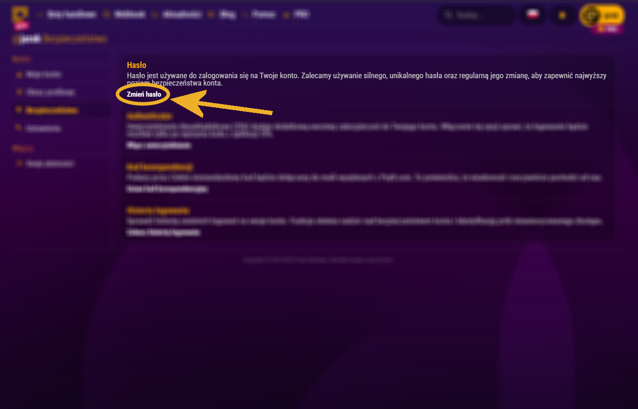Open the Forum item in the top navigation
638x409 pixels.
(264, 14)
